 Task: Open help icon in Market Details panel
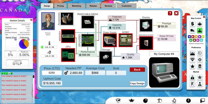coord(32,20)
